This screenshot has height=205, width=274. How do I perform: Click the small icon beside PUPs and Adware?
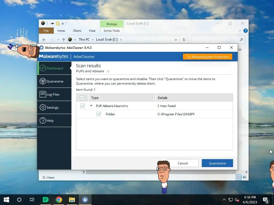(x=108, y=71)
